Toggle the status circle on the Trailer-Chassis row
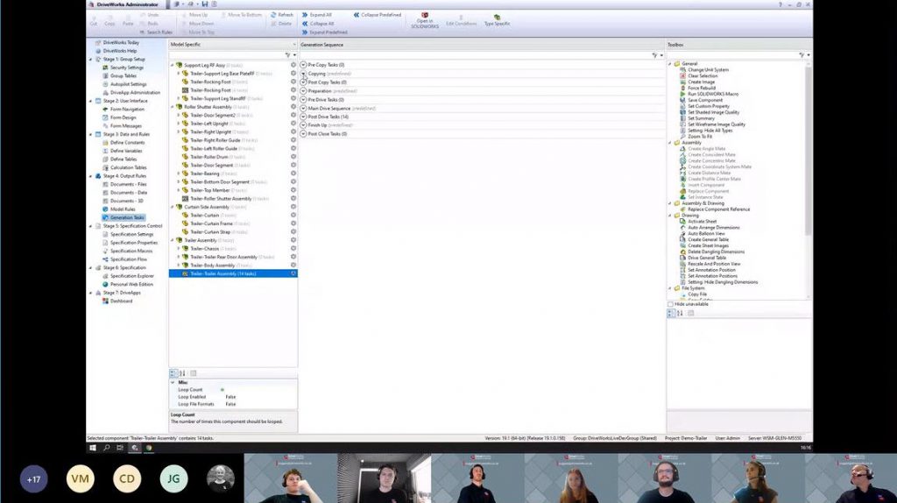 293,248
